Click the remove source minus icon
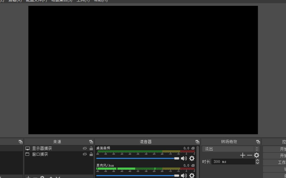Viewport: 286px width, 178px height. click(x=35, y=177)
